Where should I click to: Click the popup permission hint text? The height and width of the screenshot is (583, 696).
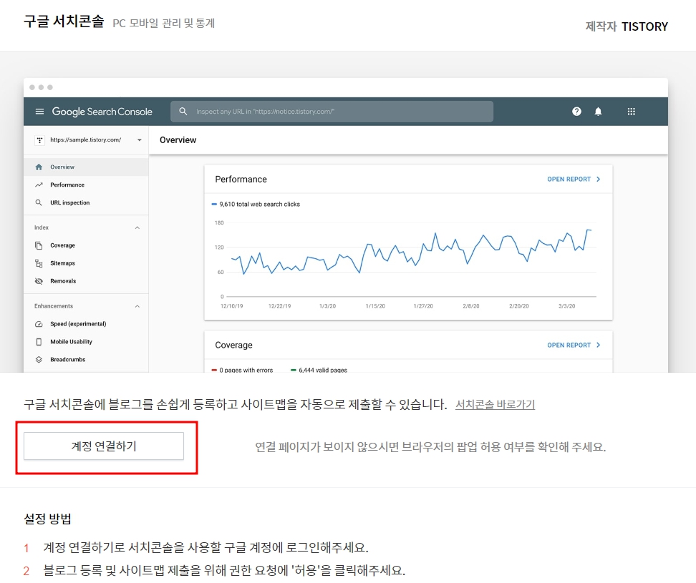click(430, 446)
